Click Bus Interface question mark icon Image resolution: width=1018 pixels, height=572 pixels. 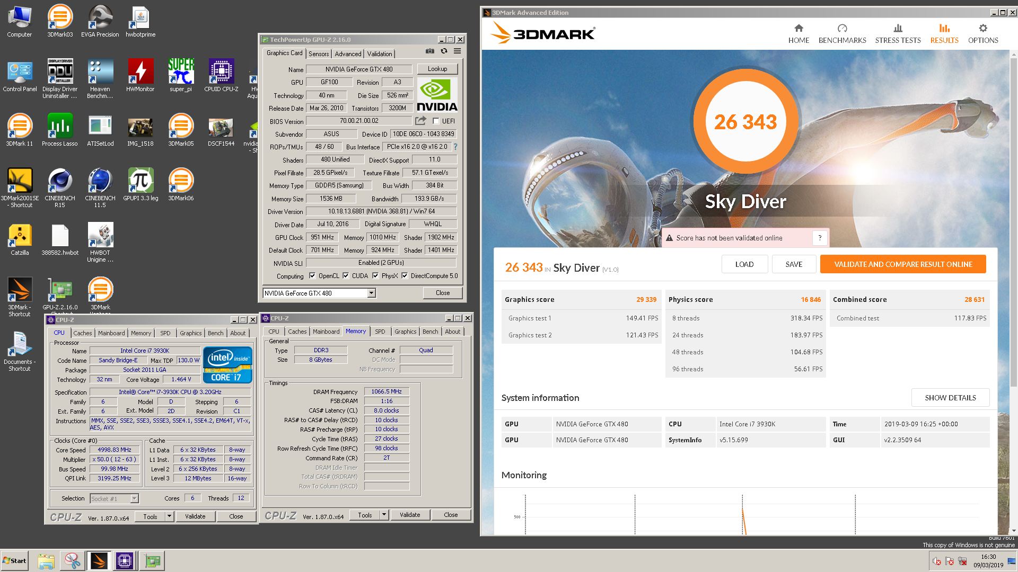pos(455,147)
